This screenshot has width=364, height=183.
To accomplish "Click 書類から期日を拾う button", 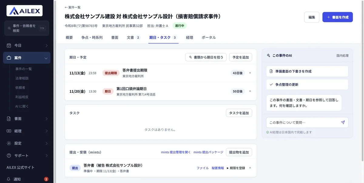I will coord(206,57).
